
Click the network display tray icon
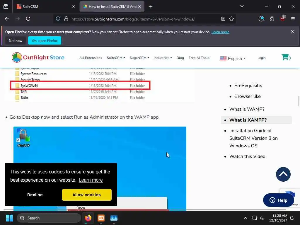(255, 218)
